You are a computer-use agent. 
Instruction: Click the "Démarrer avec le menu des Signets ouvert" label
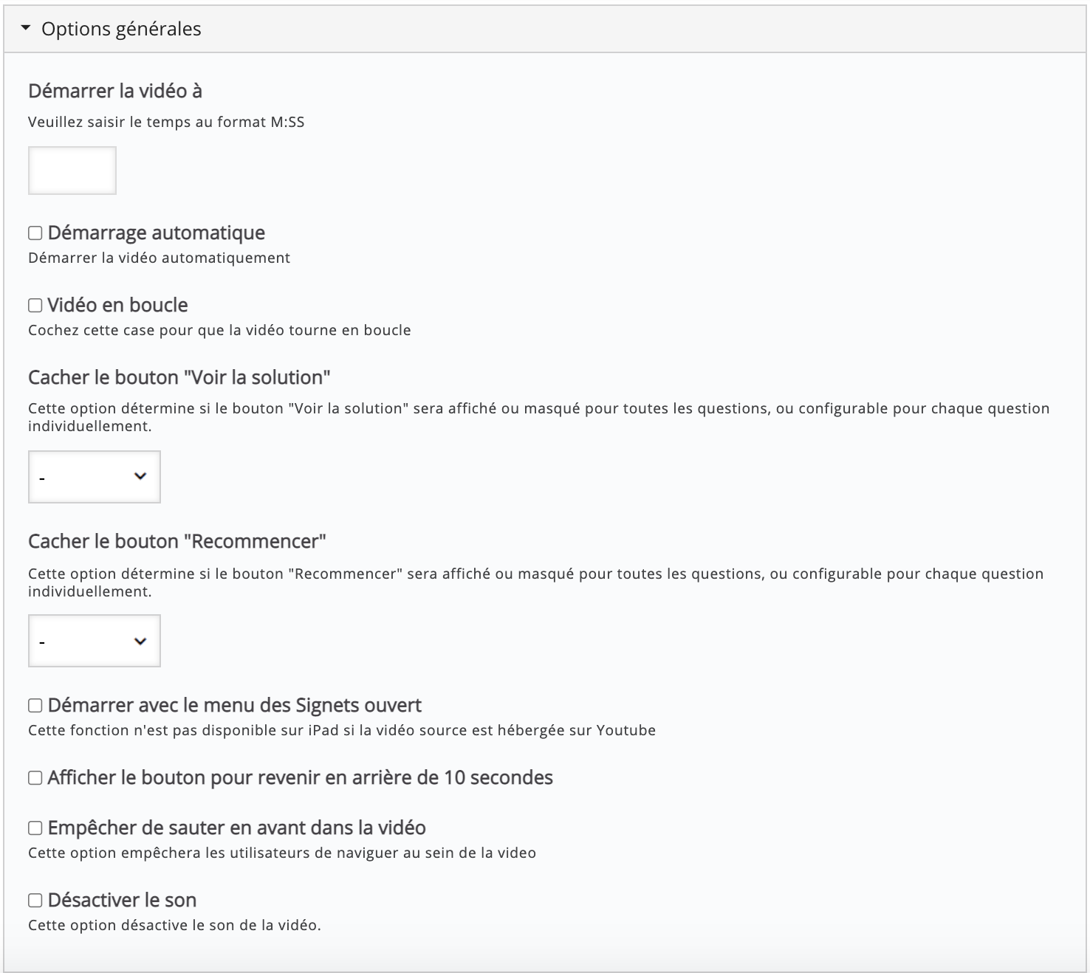click(234, 705)
